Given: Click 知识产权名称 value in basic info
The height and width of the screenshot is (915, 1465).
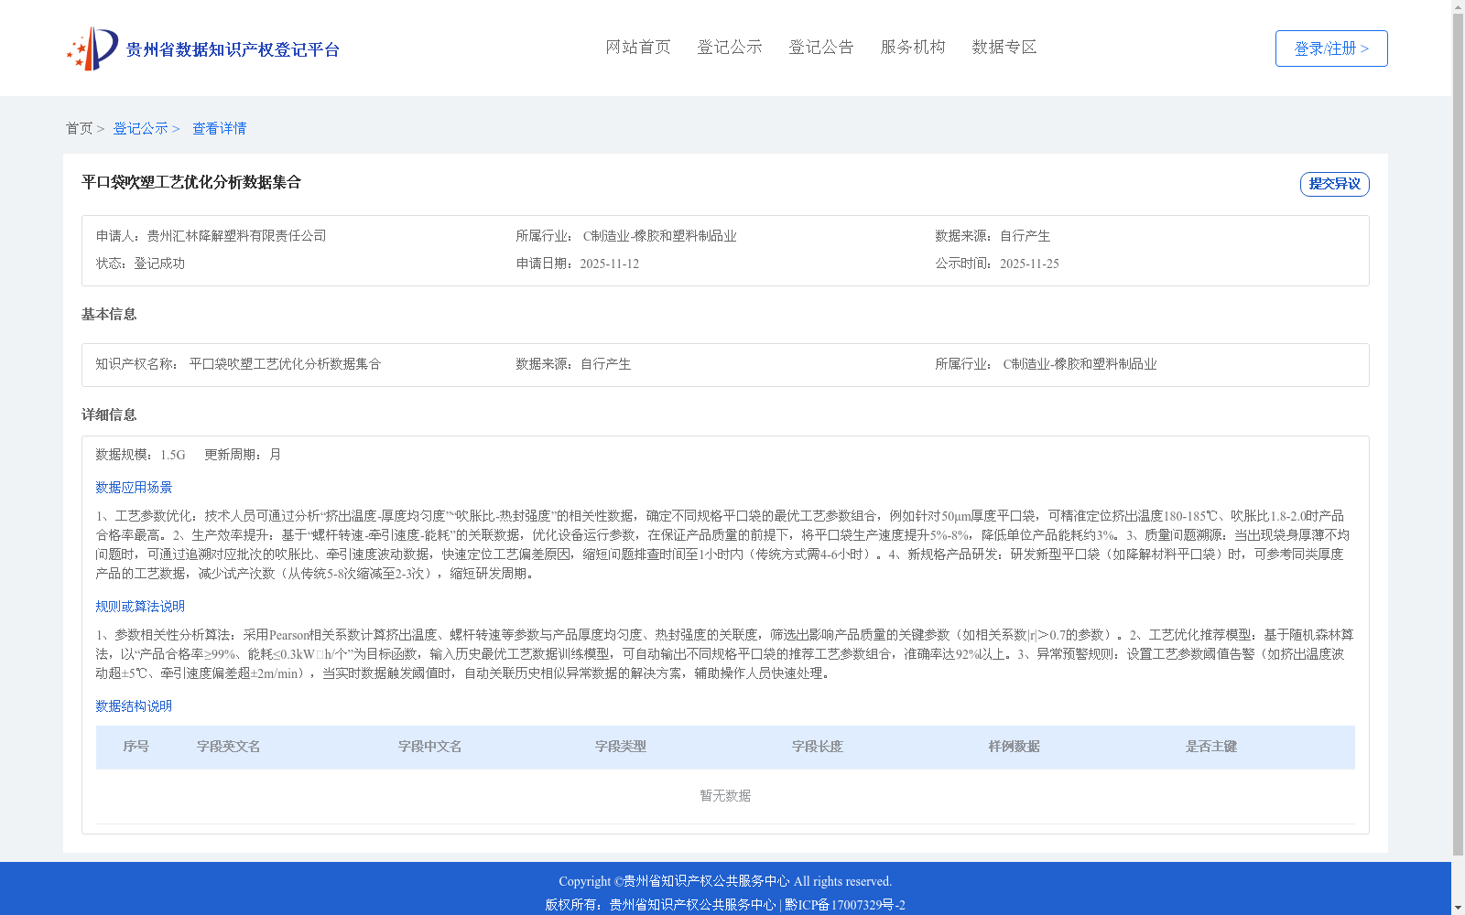Looking at the screenshot, I should coord(285,364).
